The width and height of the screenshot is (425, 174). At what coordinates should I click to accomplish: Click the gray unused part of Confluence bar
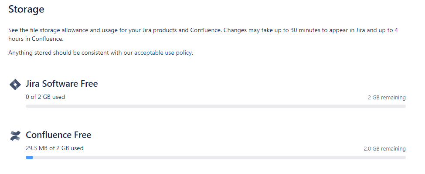pyautogui.click(x=219, y=158)
